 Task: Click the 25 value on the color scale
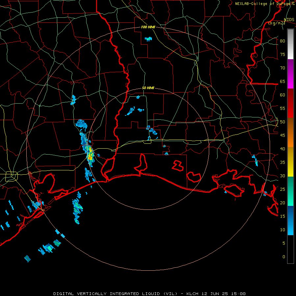283,189
